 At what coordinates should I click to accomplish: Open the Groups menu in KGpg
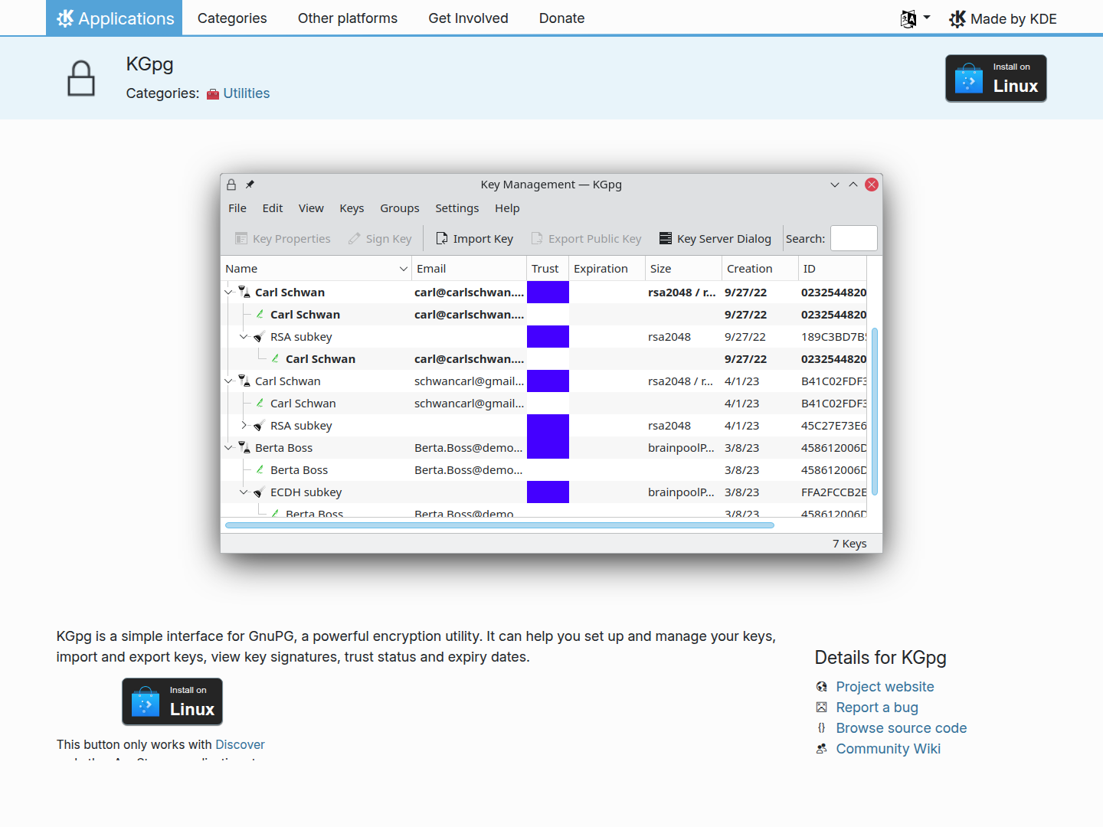tap(400, 208)
